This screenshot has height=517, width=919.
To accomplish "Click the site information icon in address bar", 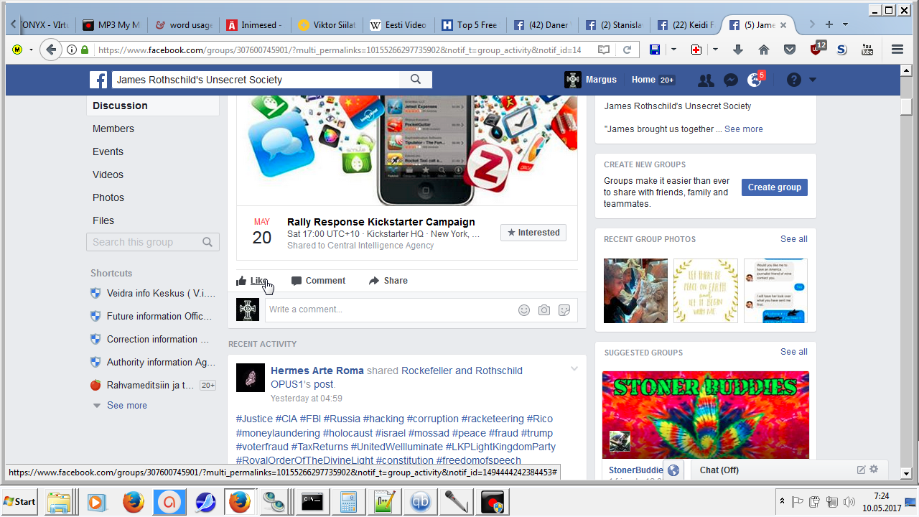I will coord(72,50).
